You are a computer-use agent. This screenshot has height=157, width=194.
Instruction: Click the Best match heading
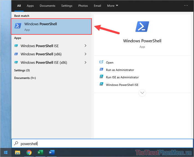tap(22, 16)
